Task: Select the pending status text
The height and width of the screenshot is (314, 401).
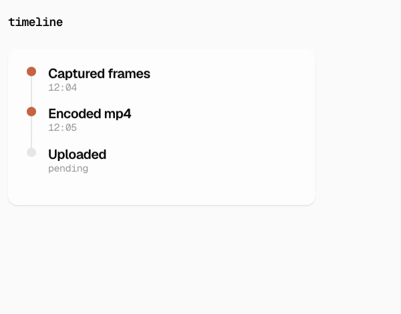Action: [68, 168]
